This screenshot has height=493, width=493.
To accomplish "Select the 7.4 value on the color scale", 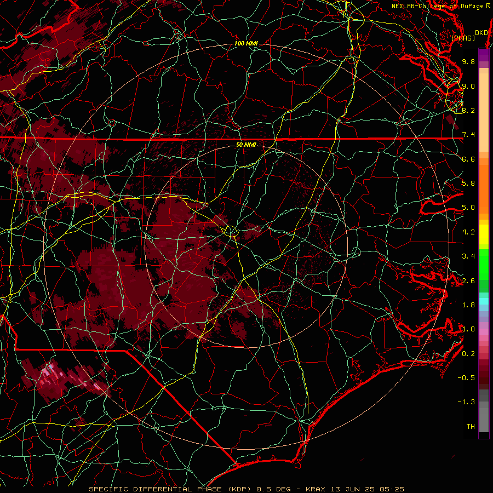I will [x=468, y=135].
